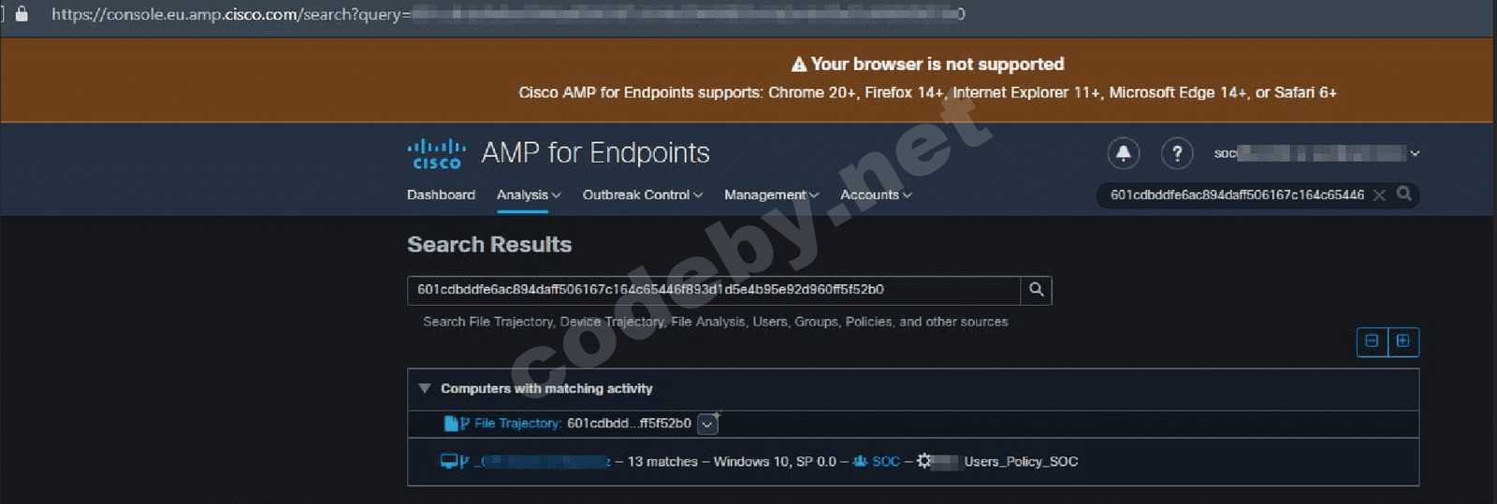Collapse Computers with matching activity section
Screen dimensions: 1497x504
(x=425, y=388)
